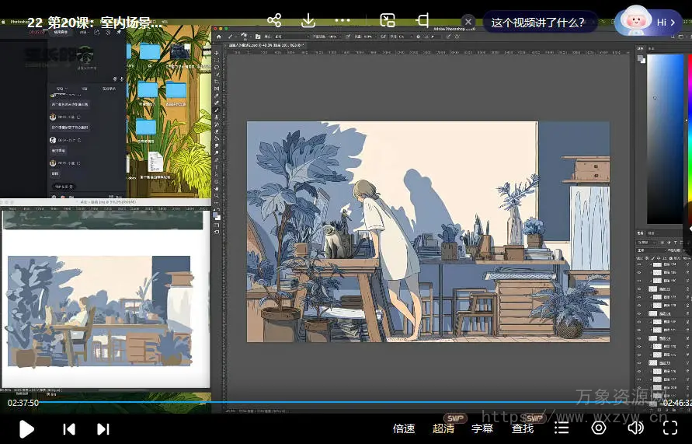
Task: Ask the AI "这个视频讲了什么?"
Action: pos(537,23)
